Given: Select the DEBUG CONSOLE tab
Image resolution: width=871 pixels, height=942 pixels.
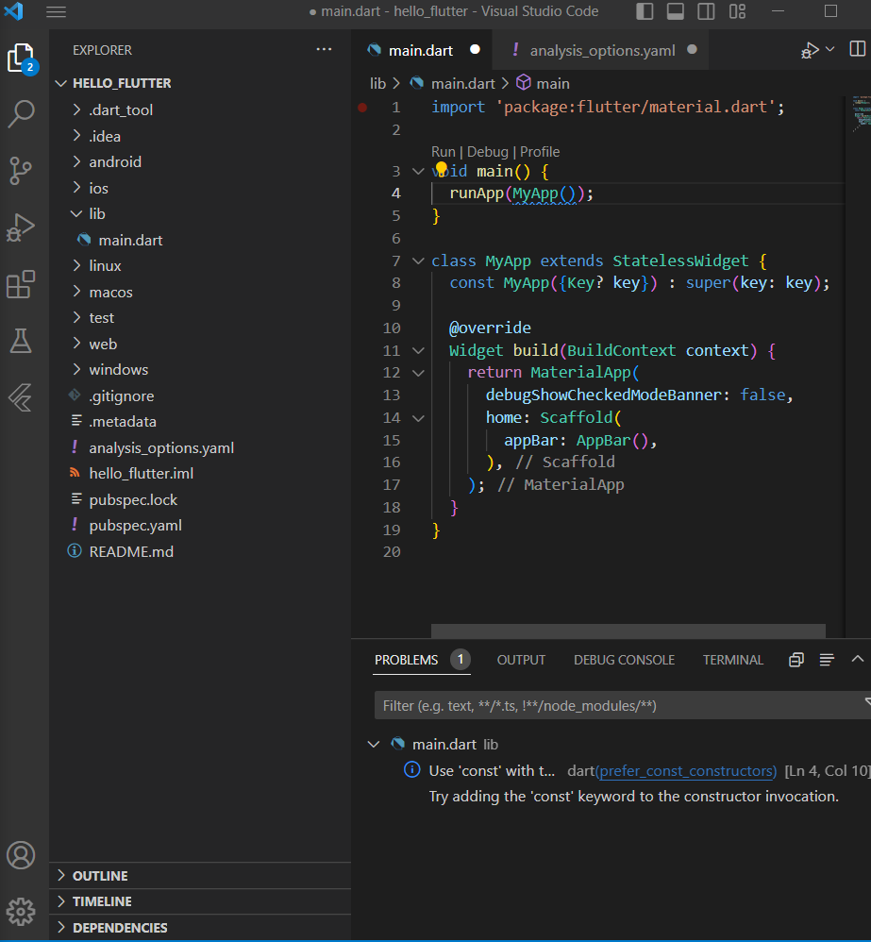Looking at the screenshot, I should [x=624, y=660].
